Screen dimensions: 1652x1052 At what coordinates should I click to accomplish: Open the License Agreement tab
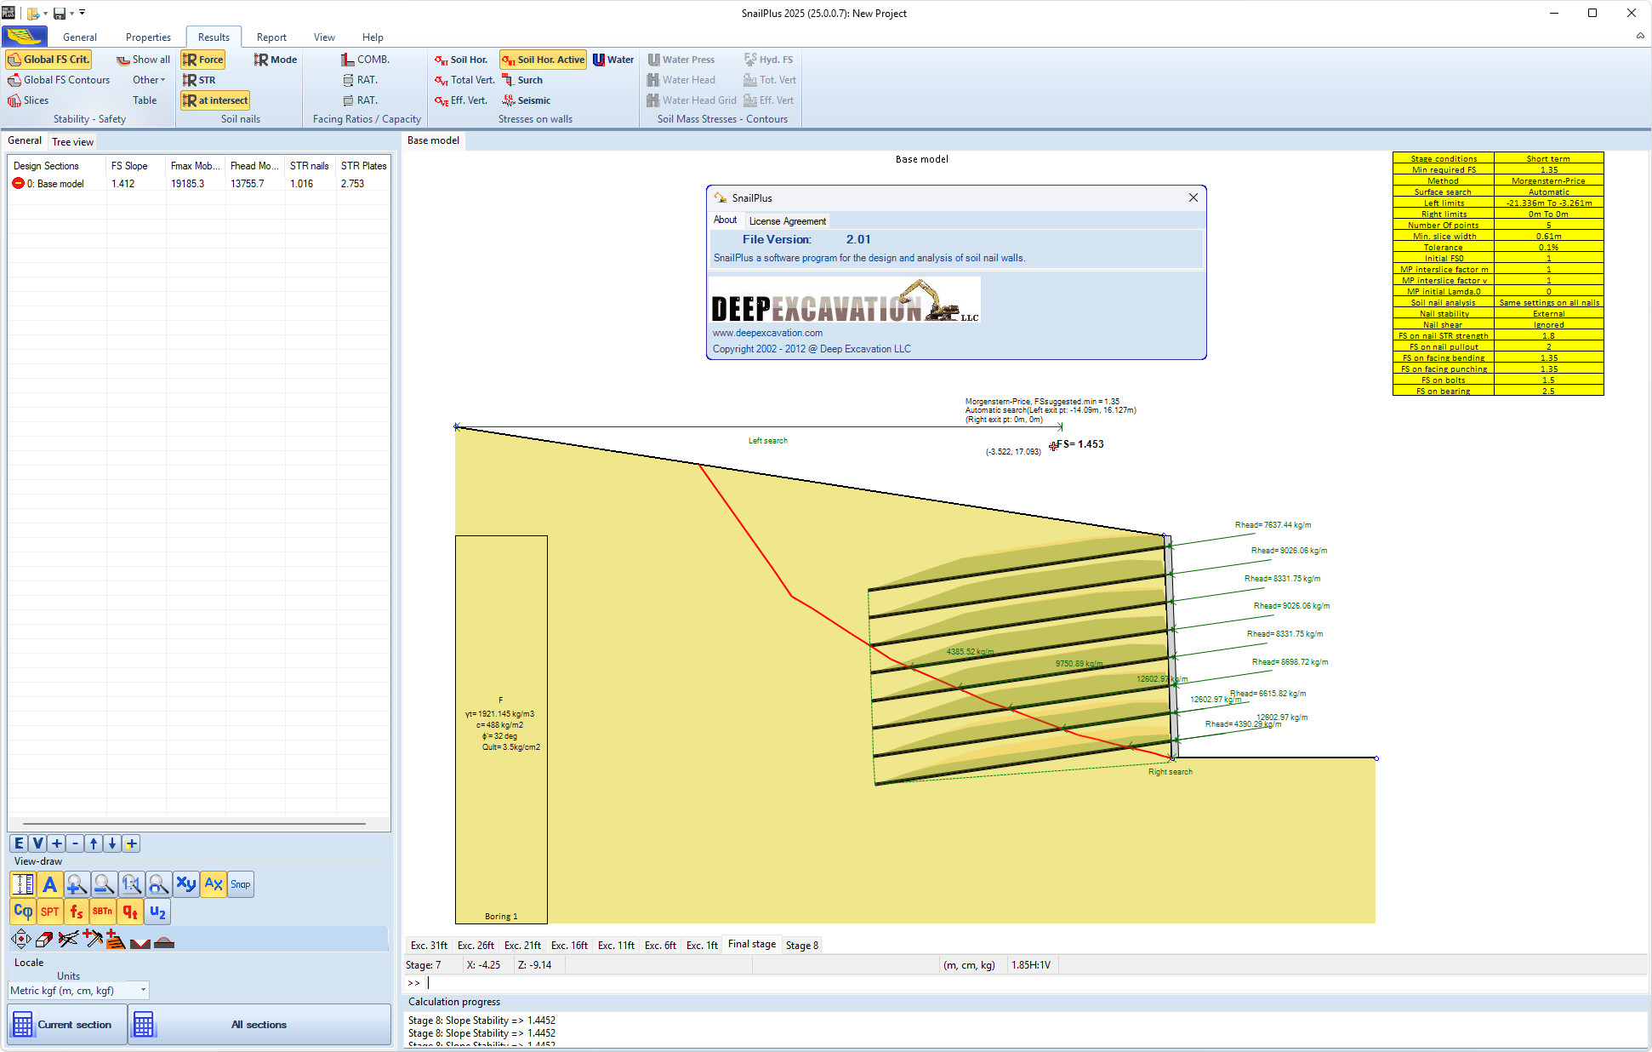pyautogui.click(x=787, y=221)
